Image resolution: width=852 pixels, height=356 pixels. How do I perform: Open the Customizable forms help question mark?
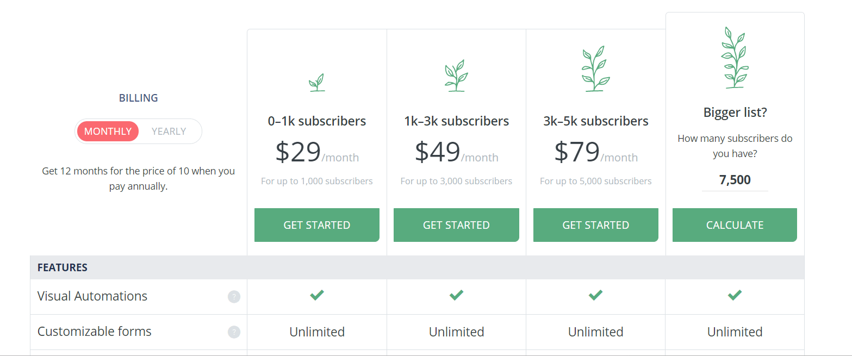(x=234, y=332)
